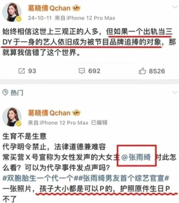Image resolution: width=179 pixels, height=203 pixels.
Task: Click verified badge on first avatar
Action: (x=19, y=19)
